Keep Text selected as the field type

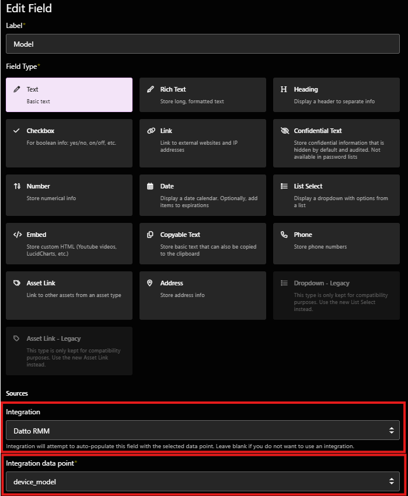point(69,95)
